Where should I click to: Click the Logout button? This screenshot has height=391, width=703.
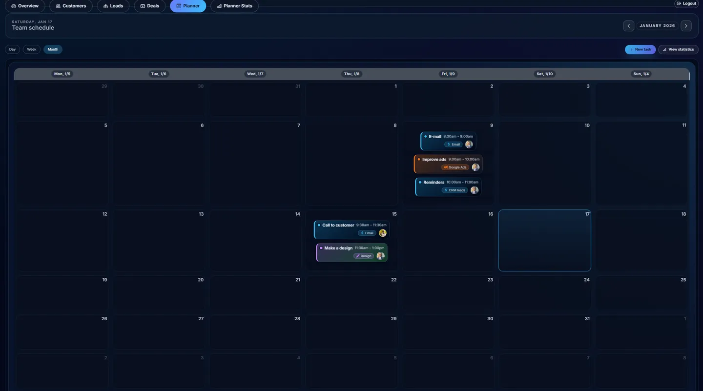tap(686, 3)
